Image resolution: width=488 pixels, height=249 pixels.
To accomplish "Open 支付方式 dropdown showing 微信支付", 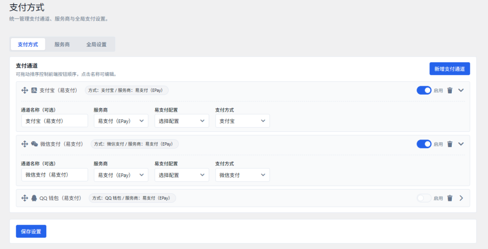I will point(242,175).
